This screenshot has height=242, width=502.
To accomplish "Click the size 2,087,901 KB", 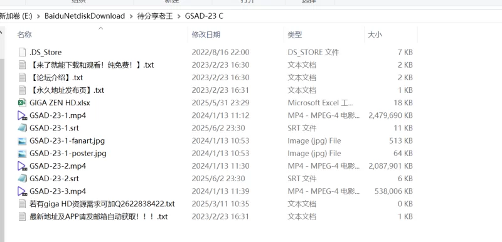I will tap(390, 166).
